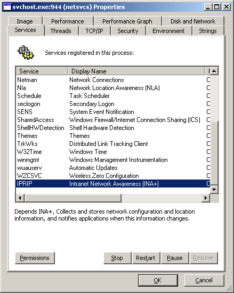Open the Image tab
This screenshot has height=293, width=234.
pos(25,21)
